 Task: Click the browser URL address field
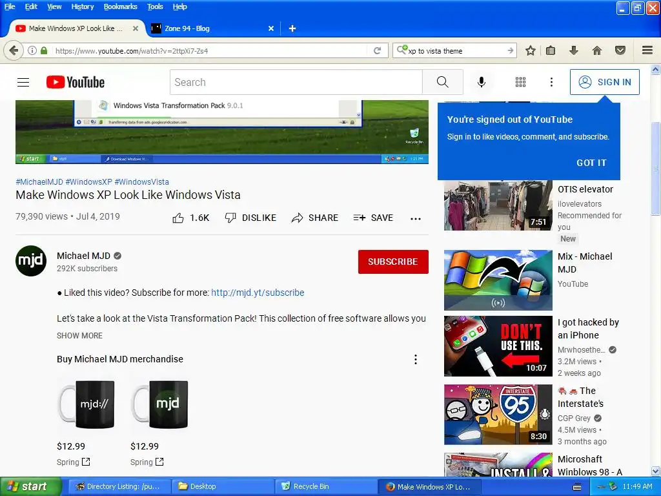click(x=211, y=50)
